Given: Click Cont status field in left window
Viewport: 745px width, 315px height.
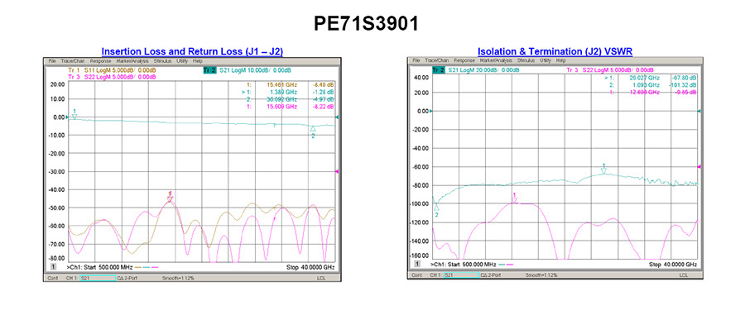Looking at the screenshot, I should [x=52, y=278].
